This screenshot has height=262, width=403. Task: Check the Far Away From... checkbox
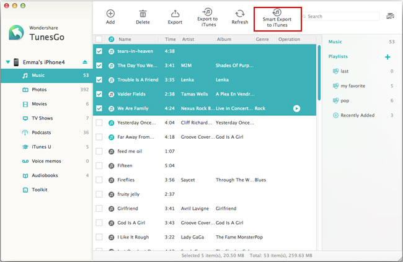99,137
